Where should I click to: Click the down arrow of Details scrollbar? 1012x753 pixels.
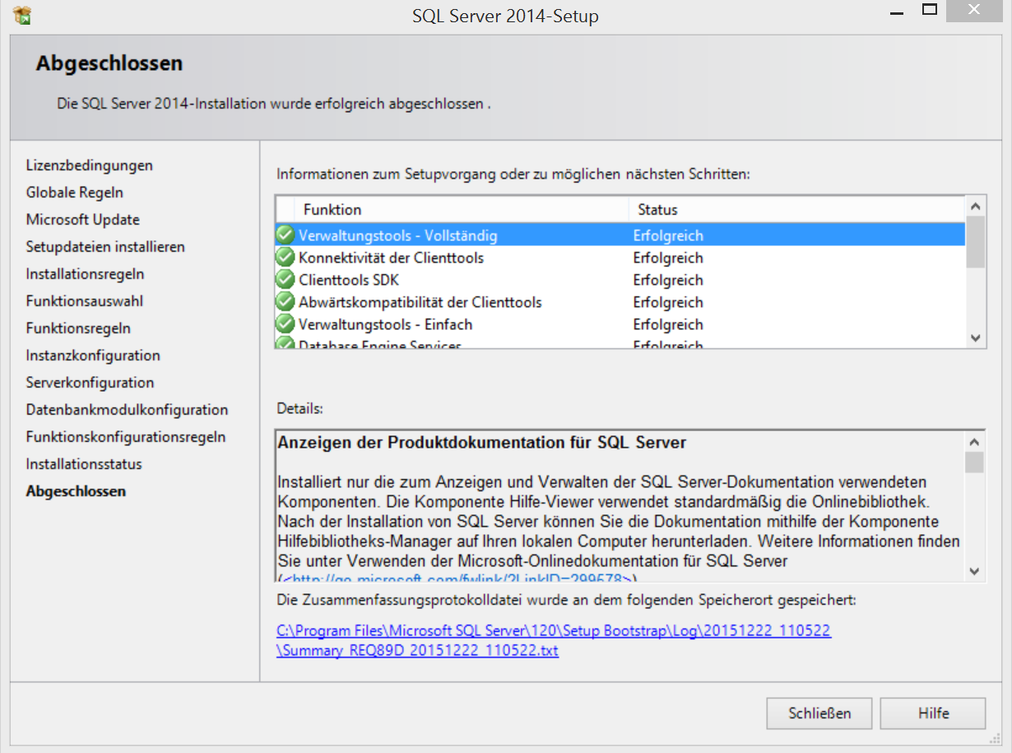(974, 571)
